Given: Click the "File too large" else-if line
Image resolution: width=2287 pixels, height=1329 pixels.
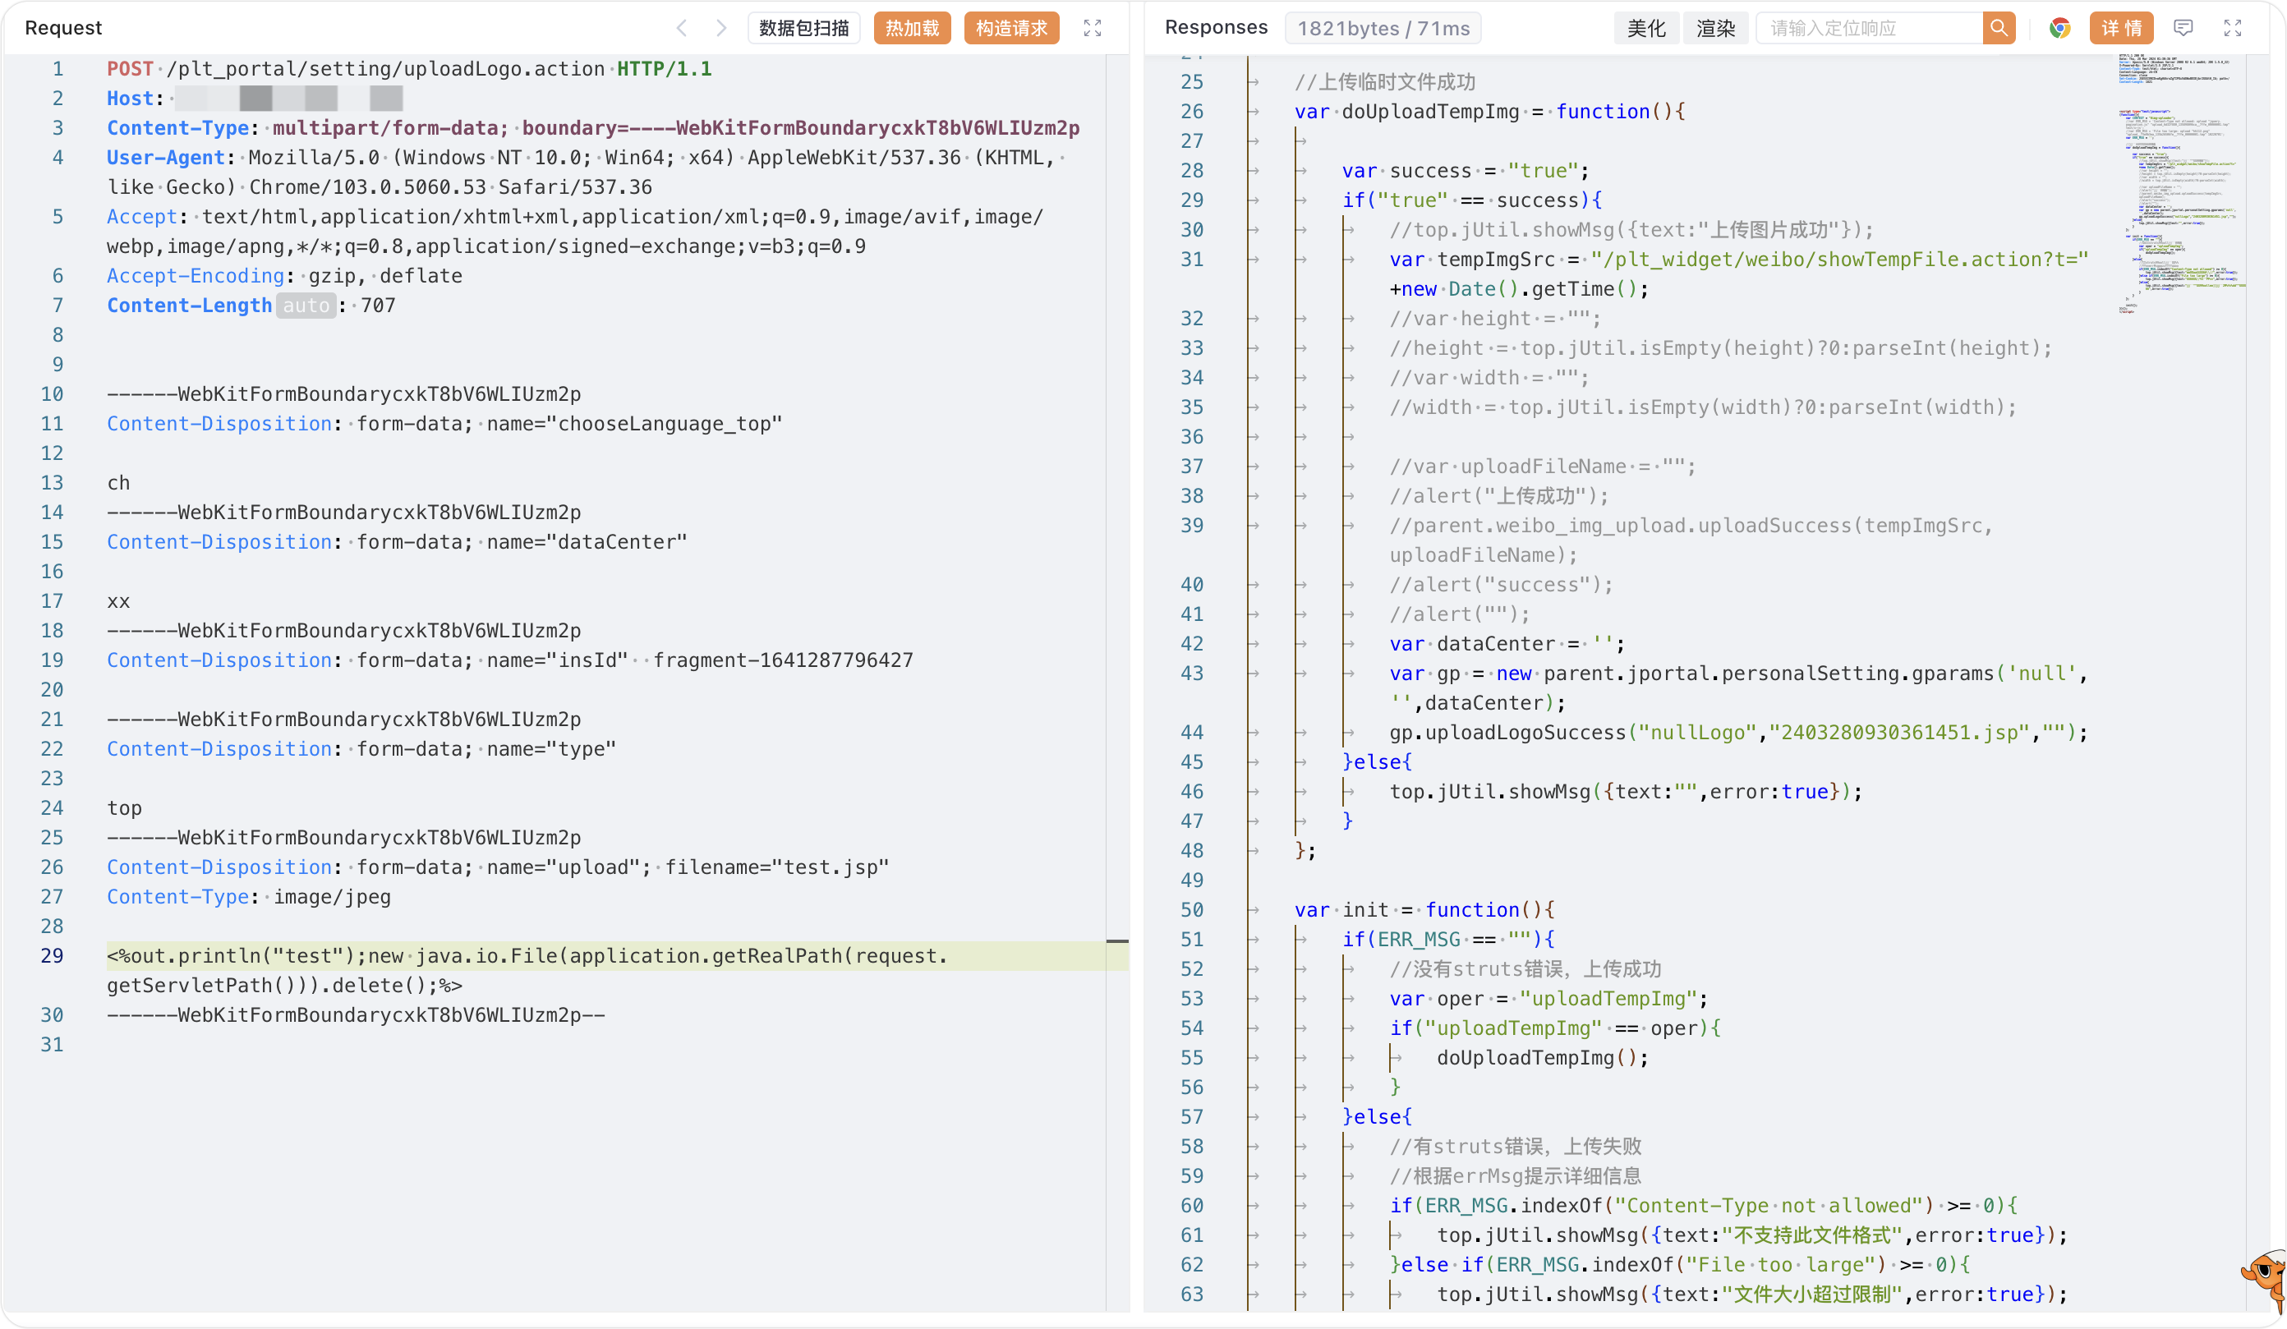Looking at the screenshot, I should tap(1680, 1265).
